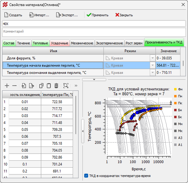Click the Мн gray legend swatch
The height and width of the screenshot is (183, 188).
[x=175, y=124]
